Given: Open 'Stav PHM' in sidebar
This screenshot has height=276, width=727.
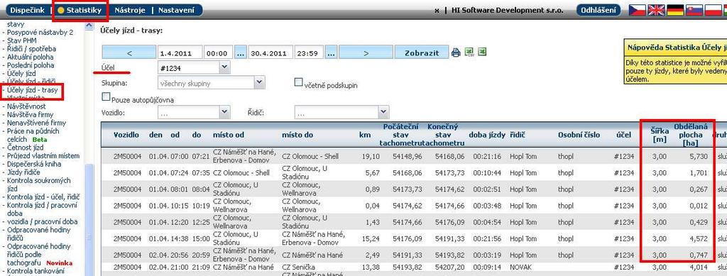Looking at the screenshot, I should pos(22,40).
